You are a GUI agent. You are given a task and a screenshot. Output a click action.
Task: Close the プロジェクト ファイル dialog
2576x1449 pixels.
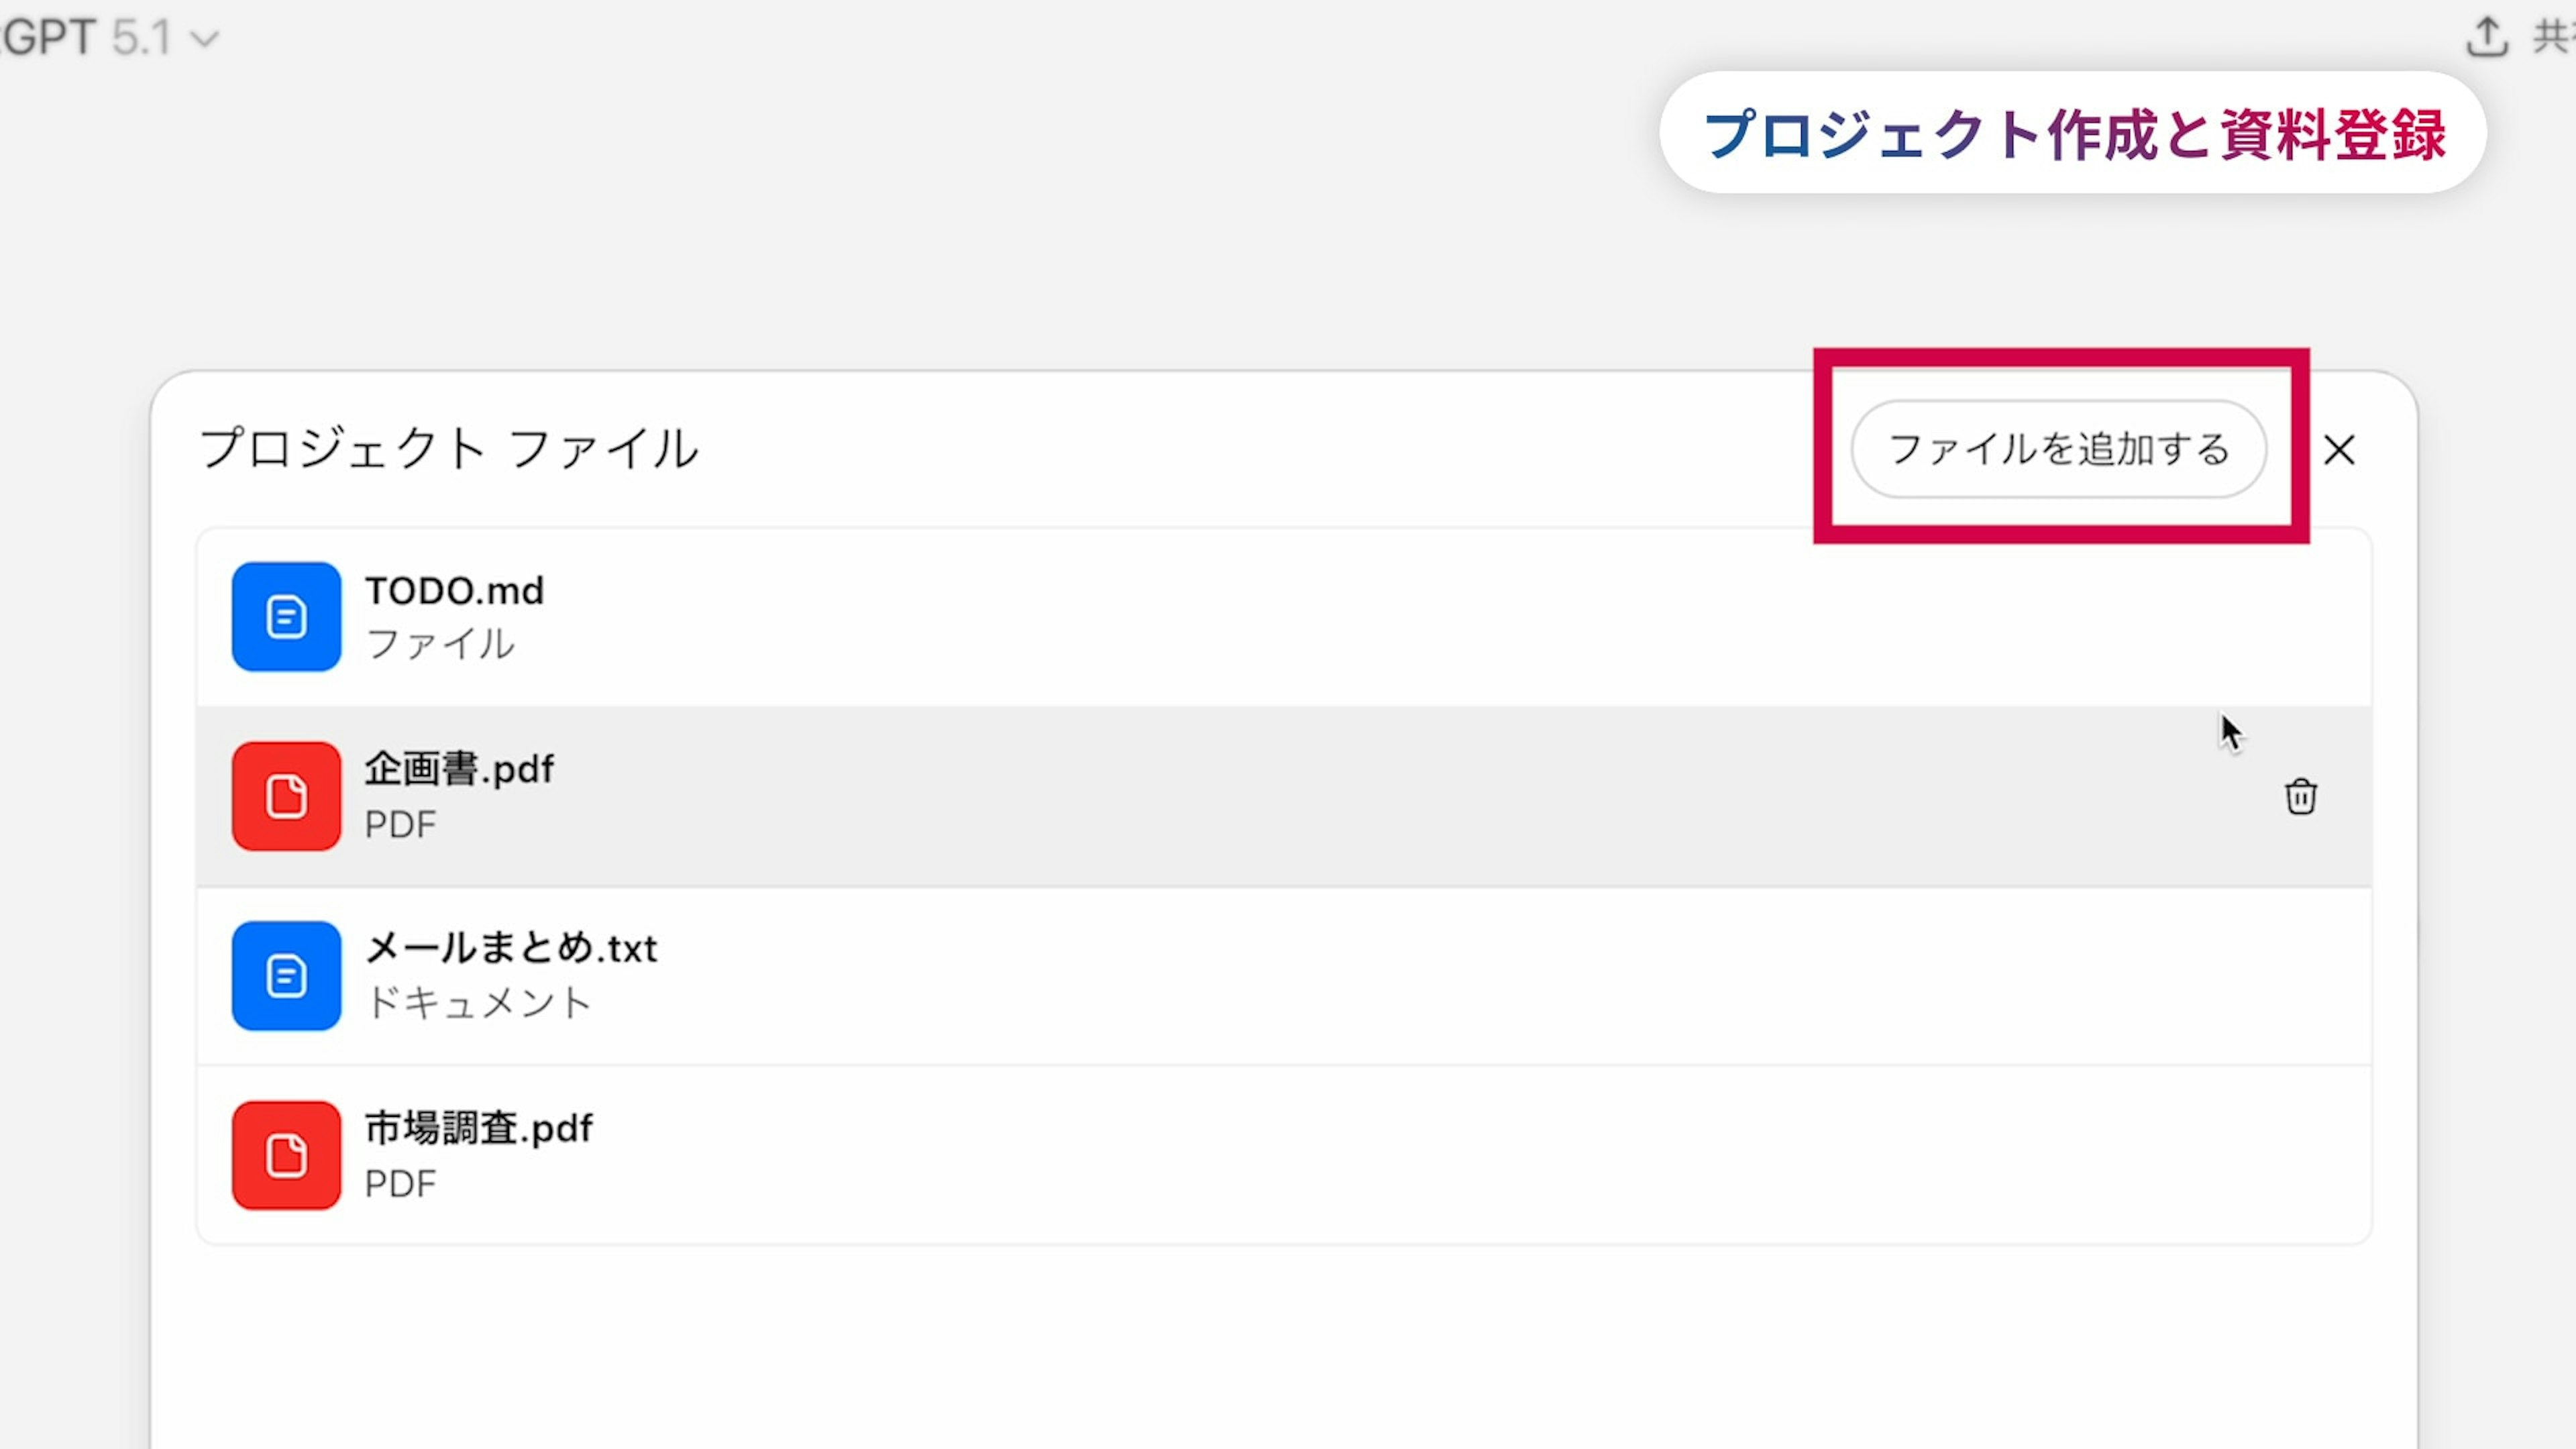2339,450
